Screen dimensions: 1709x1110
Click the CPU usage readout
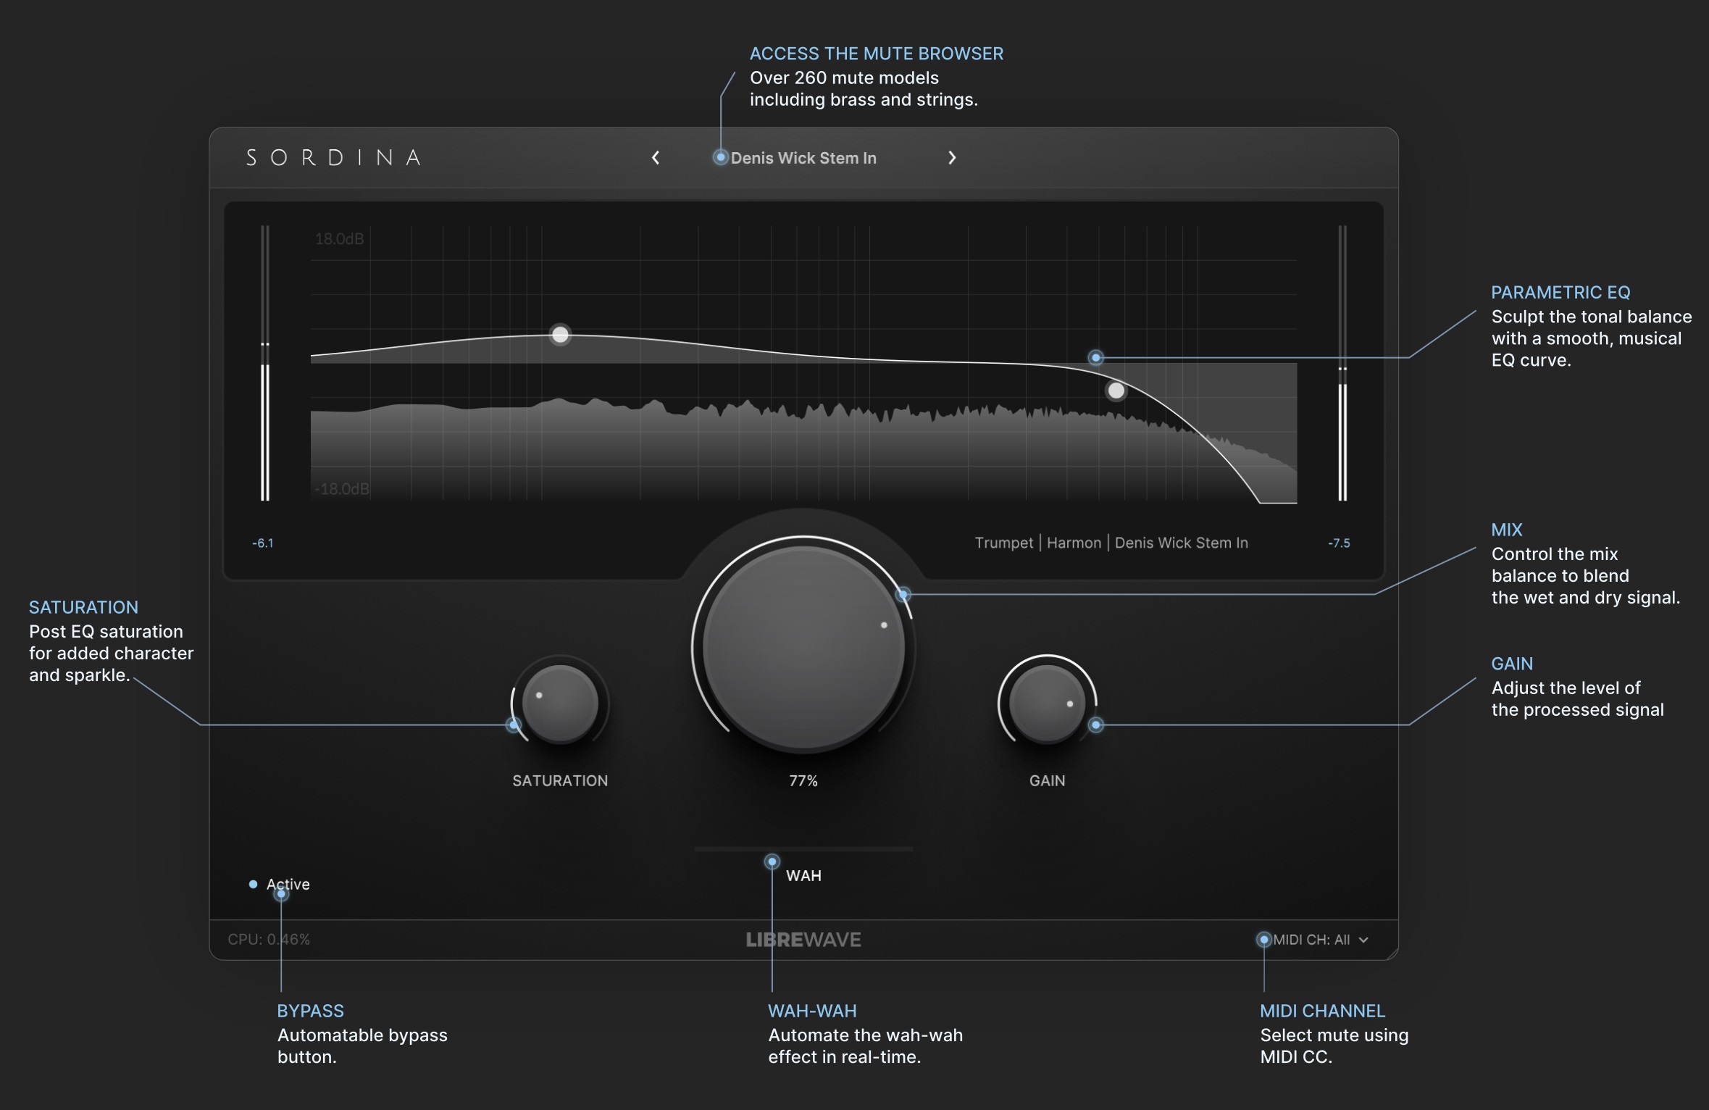click(x=269, y=940)
